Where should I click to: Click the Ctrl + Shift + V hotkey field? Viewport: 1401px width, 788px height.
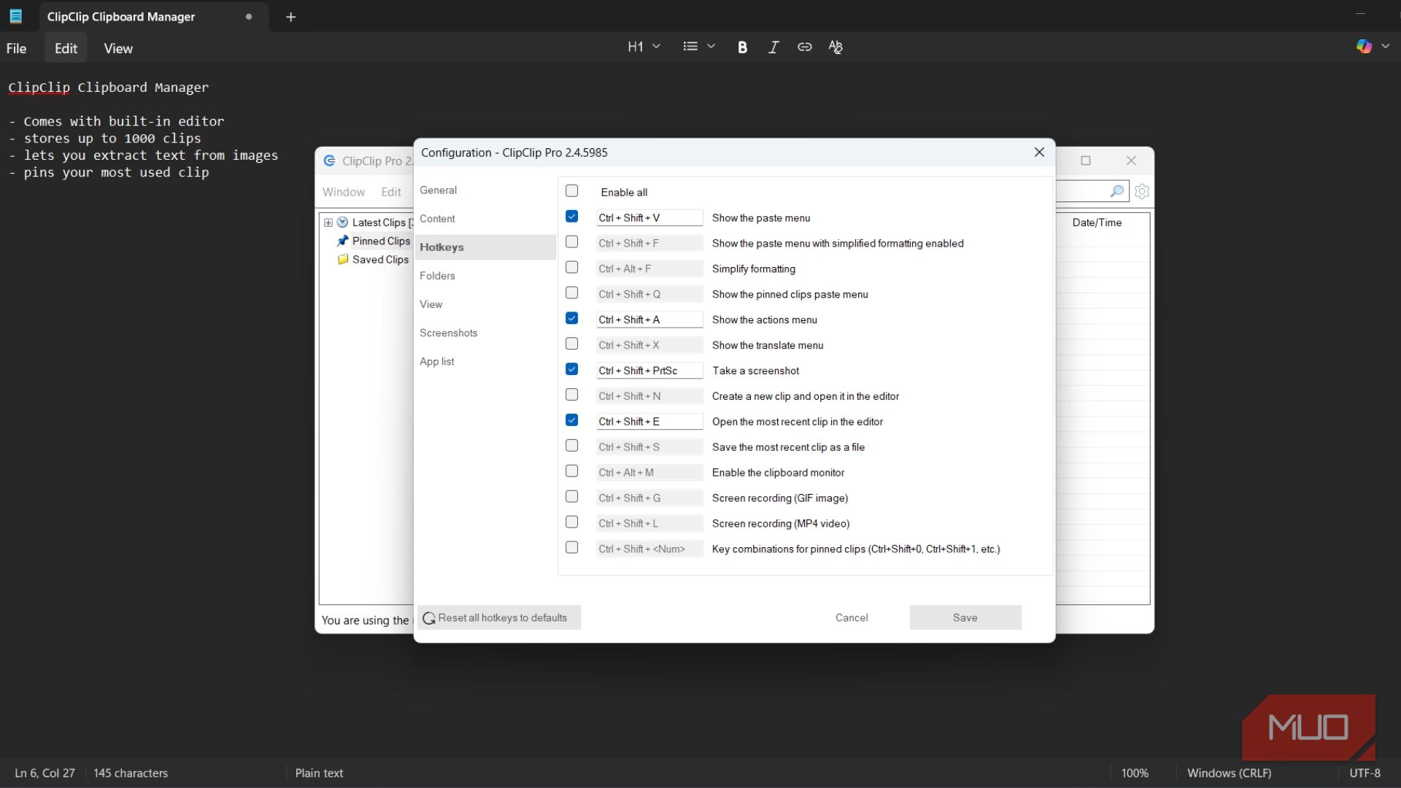649,217
